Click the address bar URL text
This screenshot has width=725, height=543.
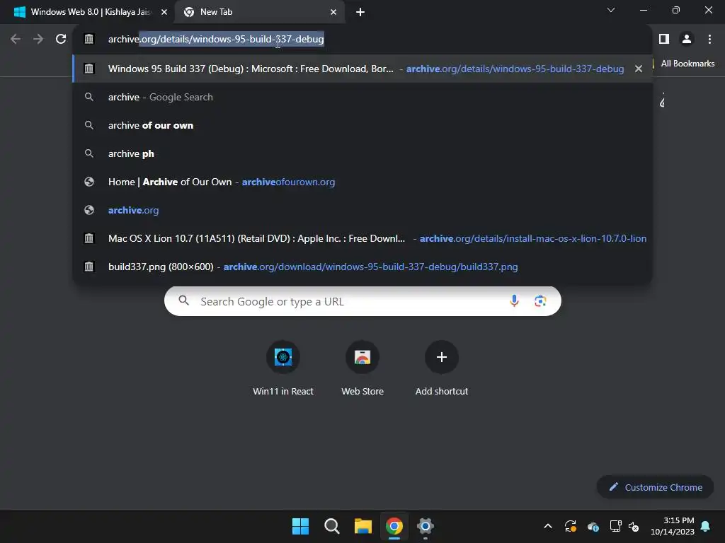216,40
